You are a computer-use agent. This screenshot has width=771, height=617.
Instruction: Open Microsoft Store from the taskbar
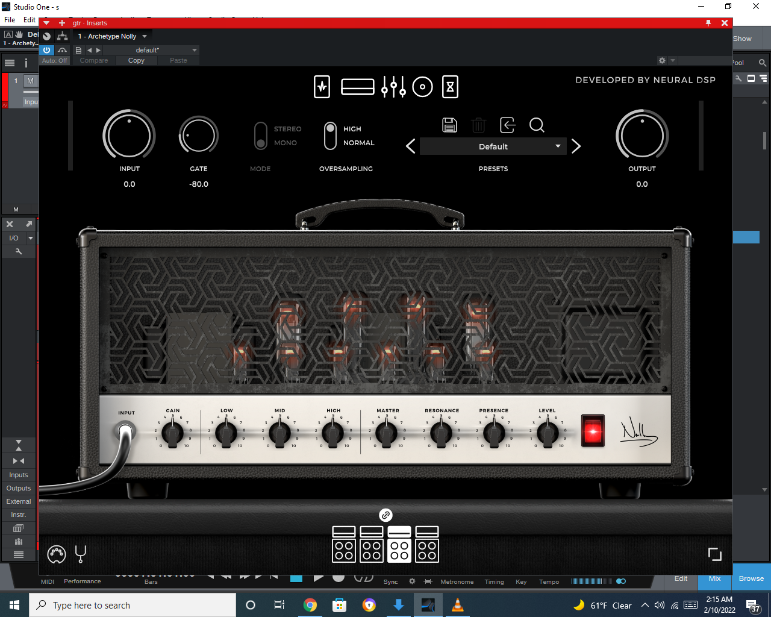pyautogui.click(x=340, y=605)
